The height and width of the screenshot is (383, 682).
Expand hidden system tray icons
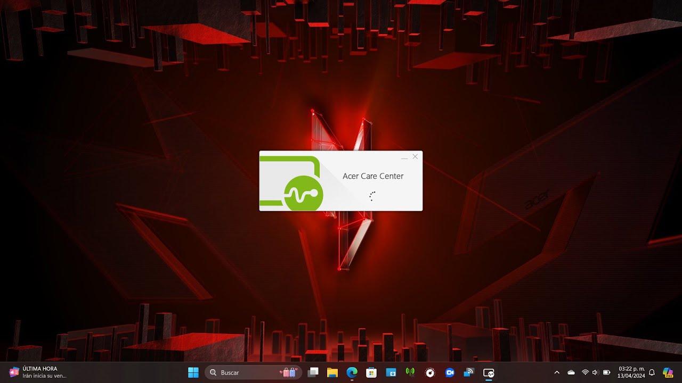pyautogui.click(x=557, y=372)
